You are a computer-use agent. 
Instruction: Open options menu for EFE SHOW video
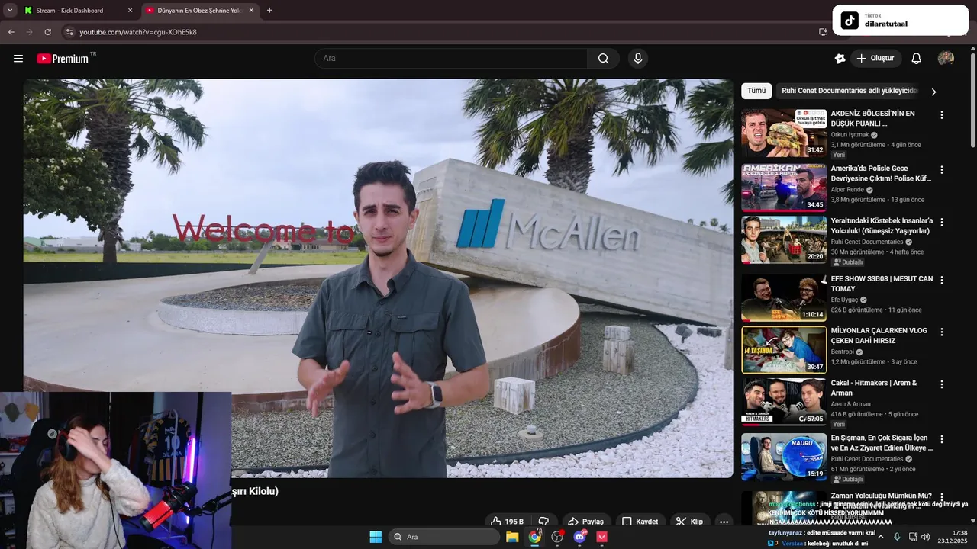click(x=941, y=280)
